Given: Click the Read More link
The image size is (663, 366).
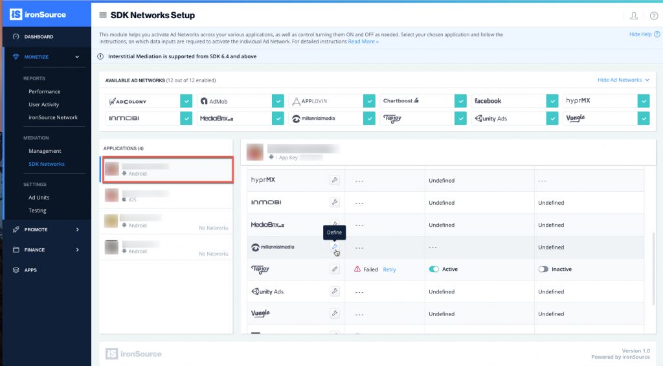Looking at the screenshot, I should [363, 41].
